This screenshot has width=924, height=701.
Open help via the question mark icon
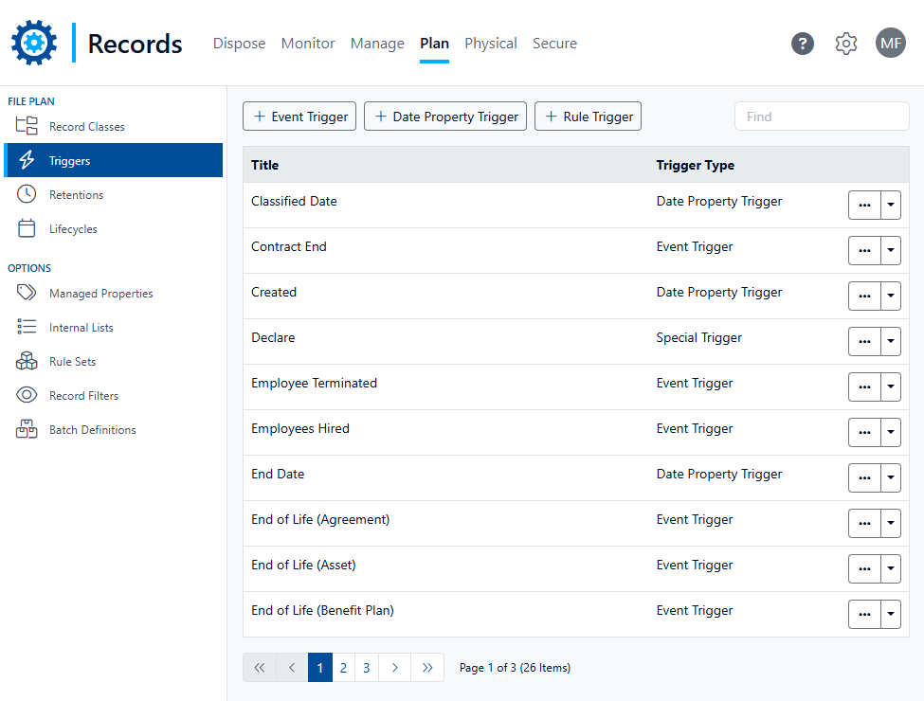tap(803, 44)
